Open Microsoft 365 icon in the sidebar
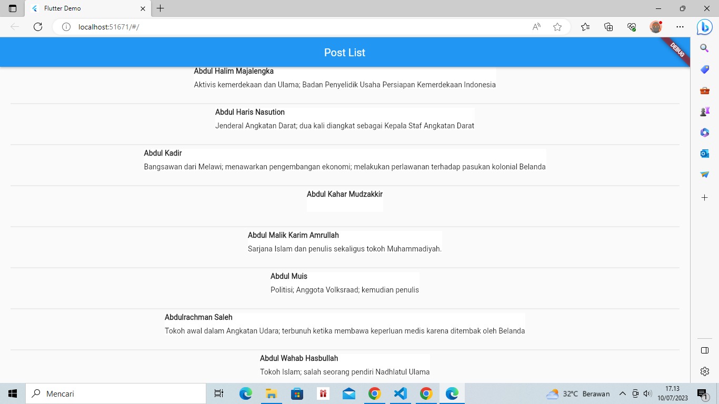 tap(704, 132)
